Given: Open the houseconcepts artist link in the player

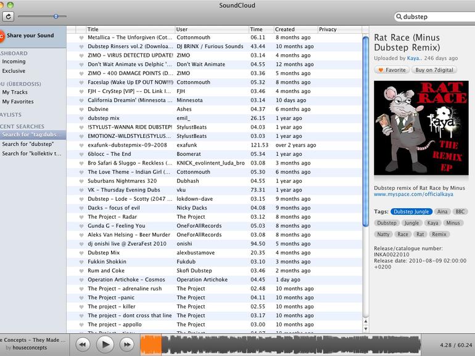Looking at the screenshot, I should pyautogui.click(x=30, y=348).
